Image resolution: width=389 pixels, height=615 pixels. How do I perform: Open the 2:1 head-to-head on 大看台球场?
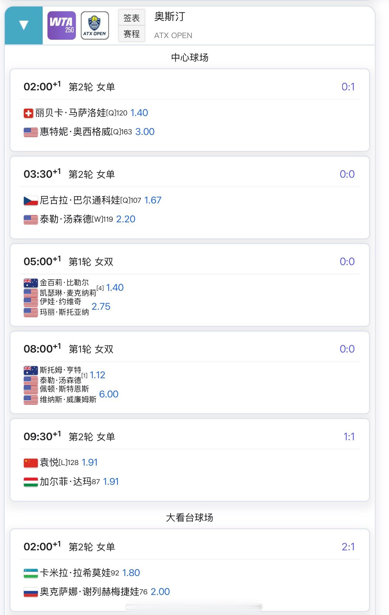coord(348,547)
